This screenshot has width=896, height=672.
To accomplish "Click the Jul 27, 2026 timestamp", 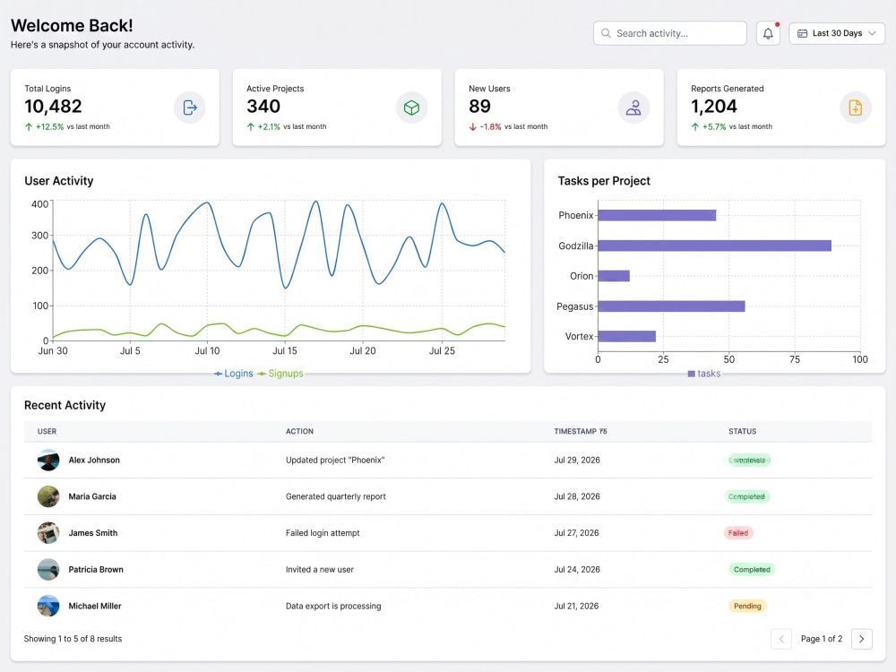I will 576,533.
